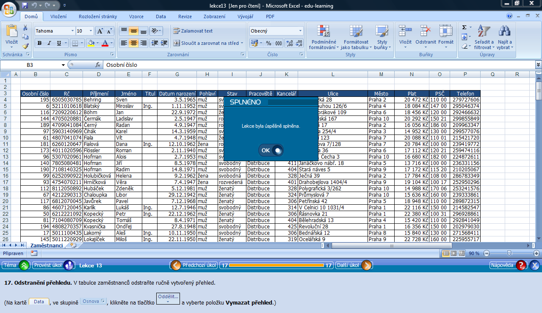542x313 pixels.
Task: Toggle Italic formatting
Action: [49, 43]
